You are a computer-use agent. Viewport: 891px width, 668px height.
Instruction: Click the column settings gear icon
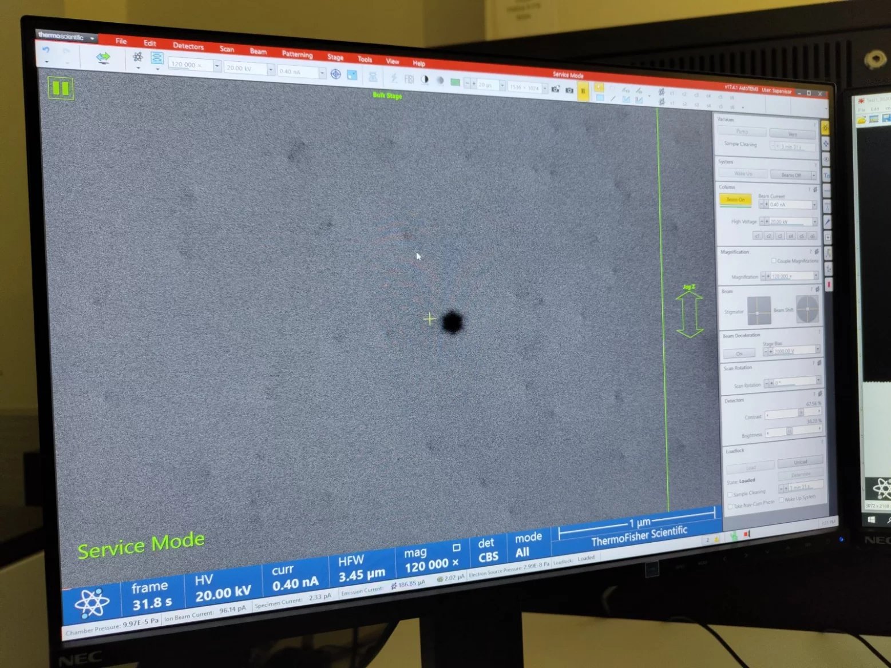click(x=815, y=189)
